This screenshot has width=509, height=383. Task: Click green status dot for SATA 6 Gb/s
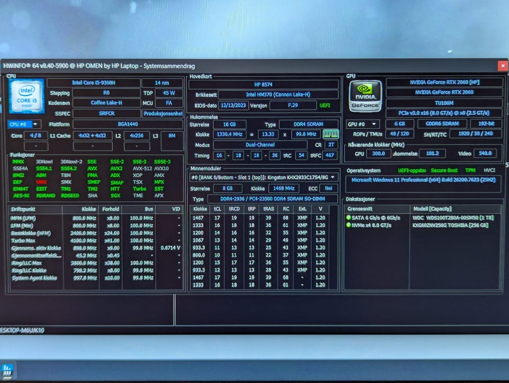click(349, 218)
